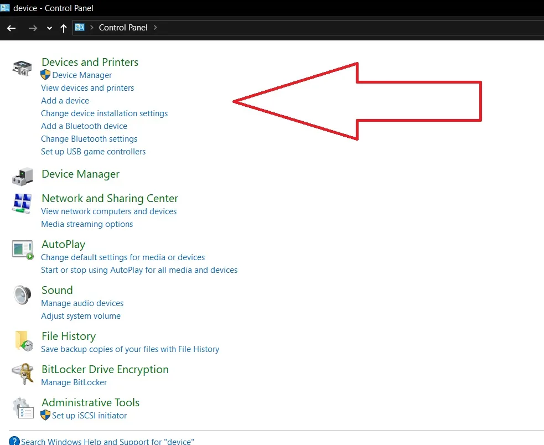
Task: Open Change device installation settings
Action: [104, 113]
